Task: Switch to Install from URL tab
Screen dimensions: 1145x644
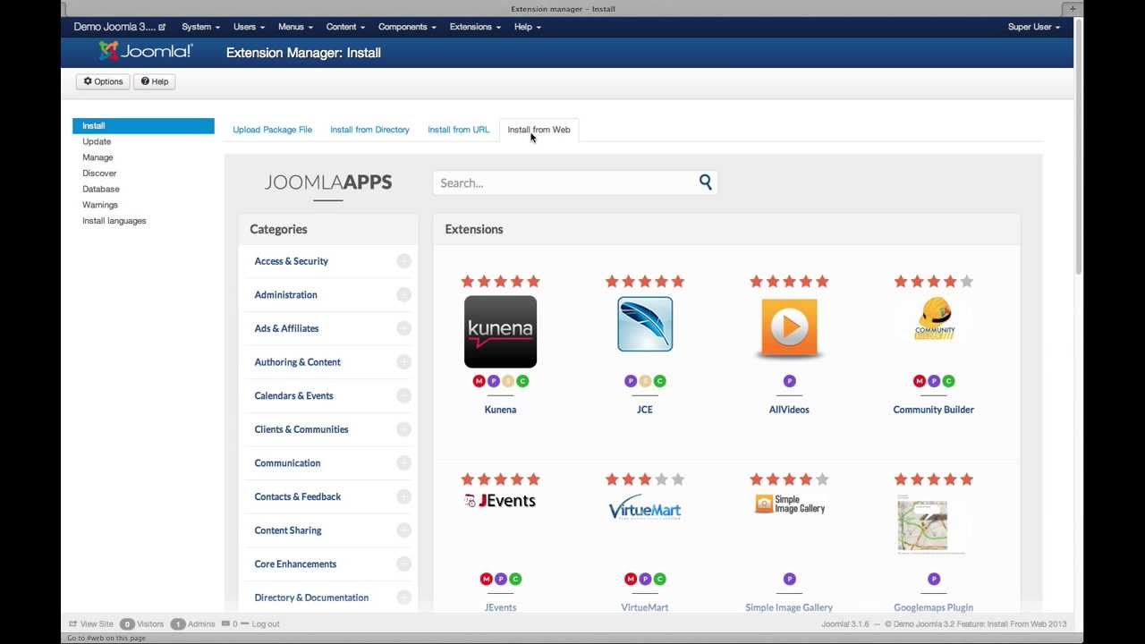Action: [x=458, y=130]
